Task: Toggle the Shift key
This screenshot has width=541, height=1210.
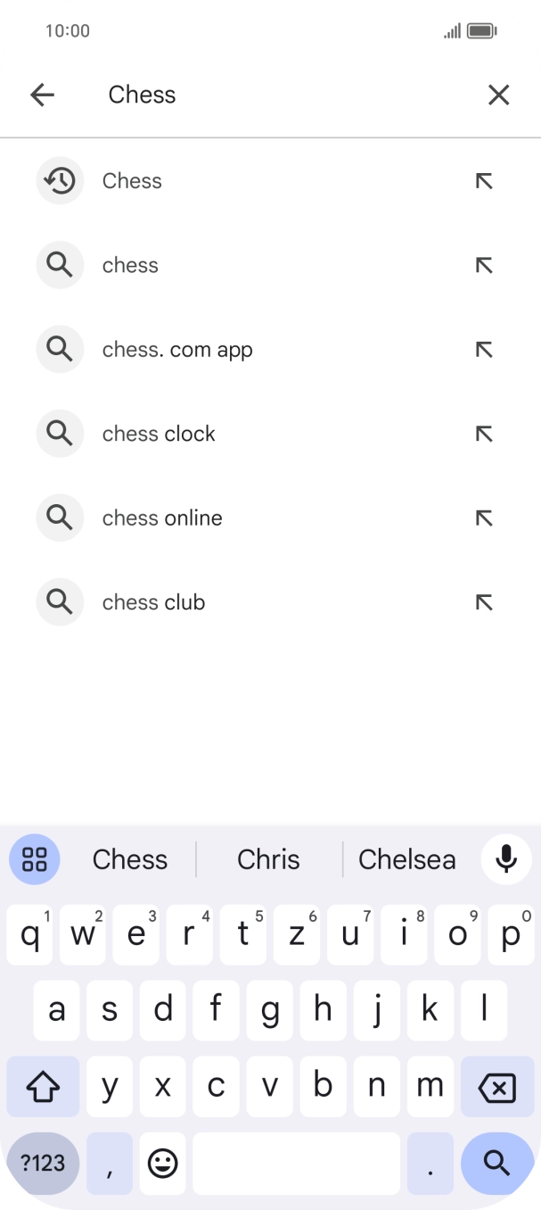Action: pyautogui.click(x=43, y=1086)
